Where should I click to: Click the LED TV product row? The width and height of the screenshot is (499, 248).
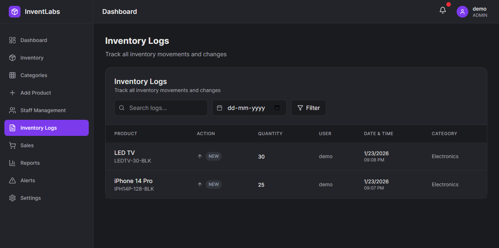125,153
